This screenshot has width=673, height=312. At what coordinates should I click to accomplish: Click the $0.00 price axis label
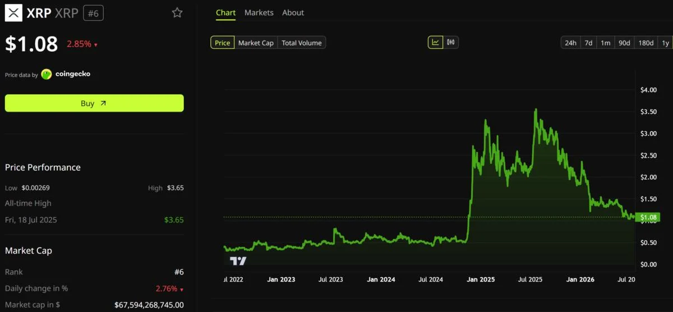pyautogui.click(x=649, y=264)
